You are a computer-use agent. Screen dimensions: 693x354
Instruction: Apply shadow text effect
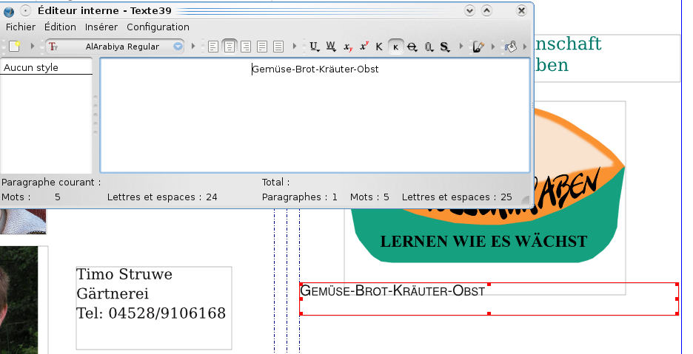click(x=445, y=47)
